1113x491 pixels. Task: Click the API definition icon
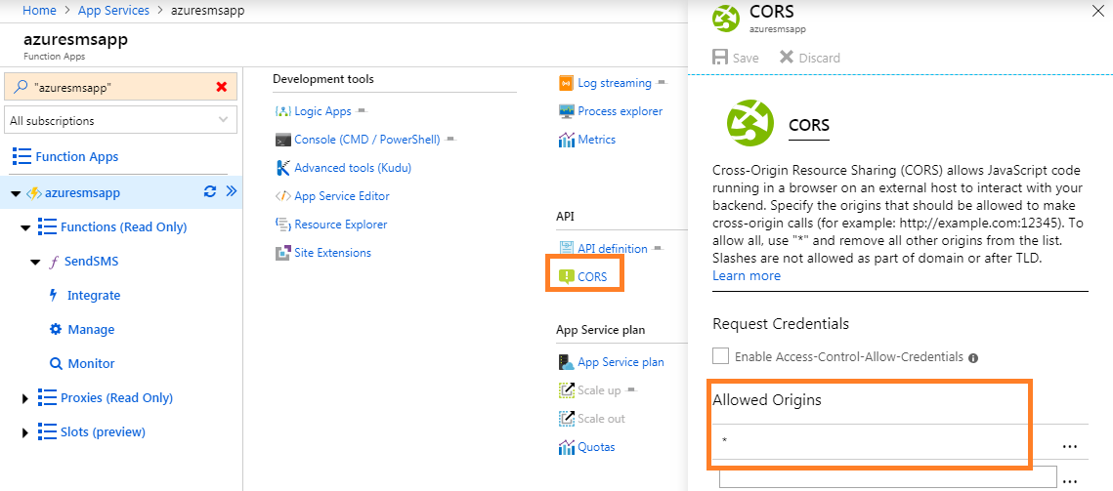pos(566,248)
